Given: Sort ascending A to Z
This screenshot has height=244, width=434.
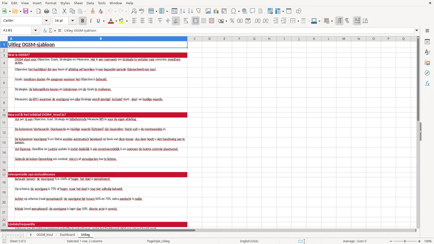Looking at the screenshot, I should (183, 11).
